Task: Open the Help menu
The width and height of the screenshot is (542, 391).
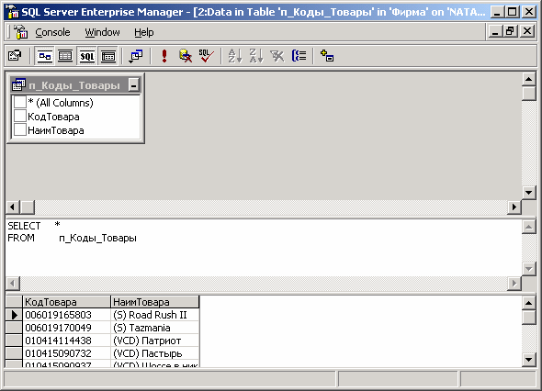Action: 144,32
